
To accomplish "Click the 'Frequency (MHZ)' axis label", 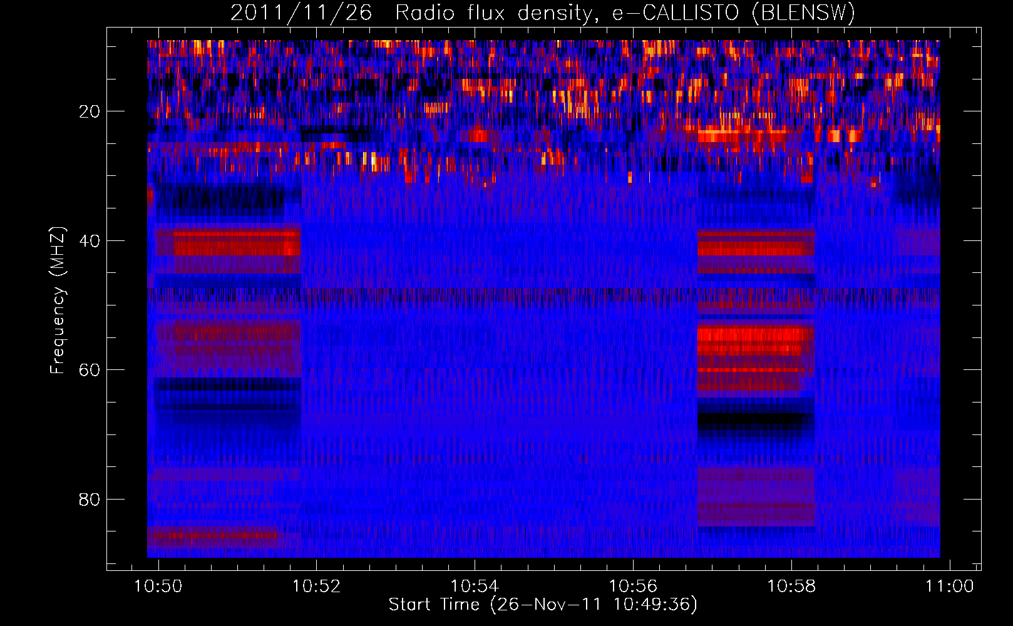I will pos(58,300).
